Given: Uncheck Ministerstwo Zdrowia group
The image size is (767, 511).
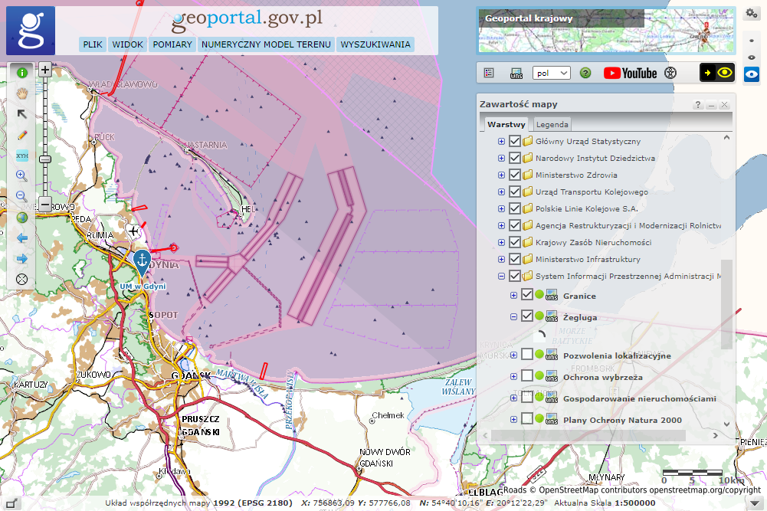Looking at the screenshot, I should pyautogui.click(x=515, y=175).
